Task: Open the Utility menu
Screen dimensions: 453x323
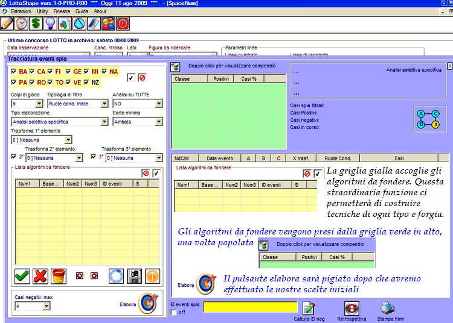Action: point(42,11)
